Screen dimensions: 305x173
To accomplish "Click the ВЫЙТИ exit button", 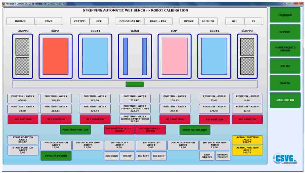I will point(285,83).
